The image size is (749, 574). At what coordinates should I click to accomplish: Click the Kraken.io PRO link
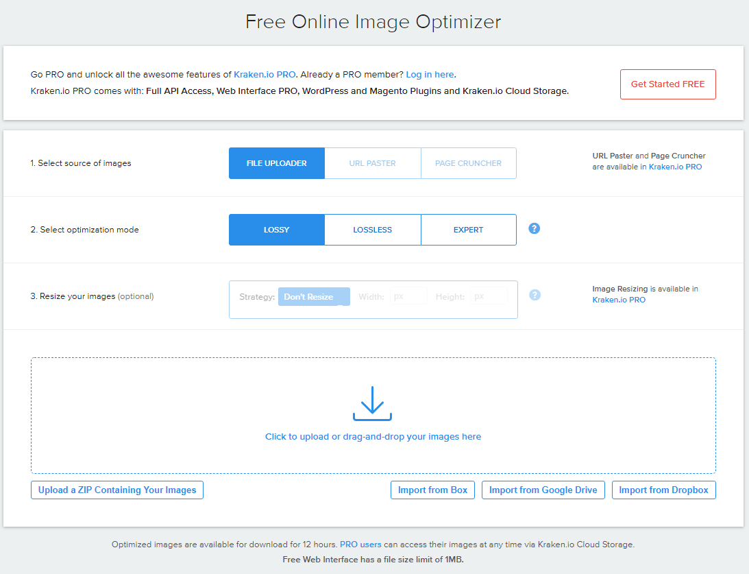point(265,74)
